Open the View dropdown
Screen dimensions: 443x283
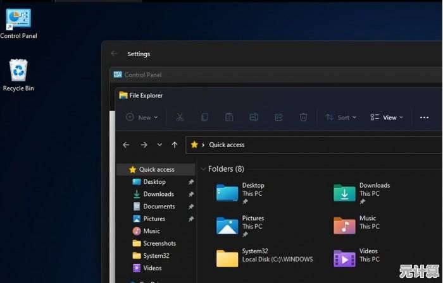pos(387,117)
